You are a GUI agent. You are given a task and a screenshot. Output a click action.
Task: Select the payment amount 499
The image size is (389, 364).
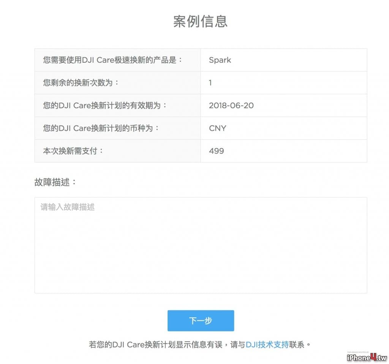(216, 151)
